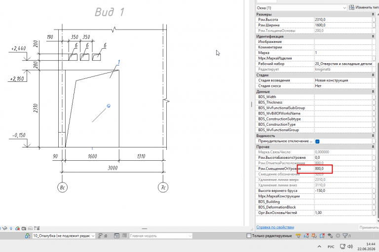
Task: Collapse the Данные section
Action: (x=373, y=92)
